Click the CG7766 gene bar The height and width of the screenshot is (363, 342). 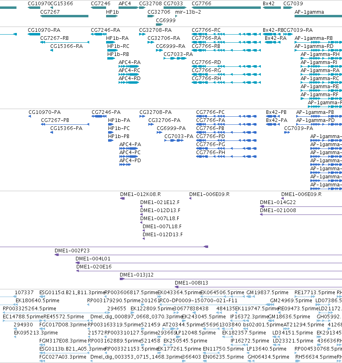[226, 8]
